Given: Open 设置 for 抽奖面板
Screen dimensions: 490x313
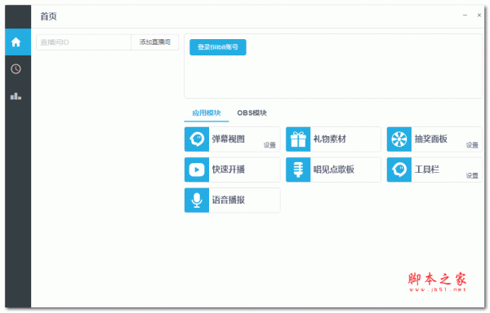Looking at the screenshot, I should 472,145.
